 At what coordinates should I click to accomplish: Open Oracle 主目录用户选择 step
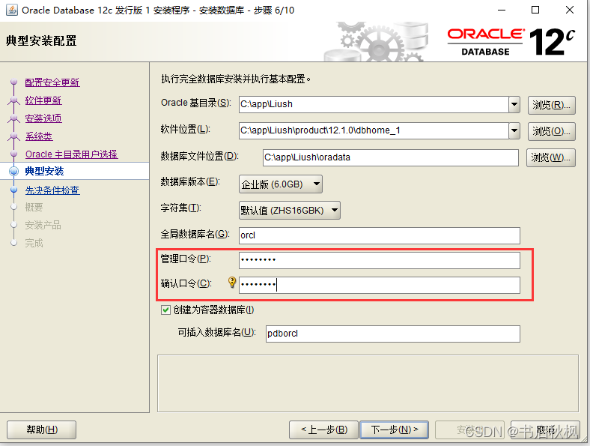coord(71,154)
